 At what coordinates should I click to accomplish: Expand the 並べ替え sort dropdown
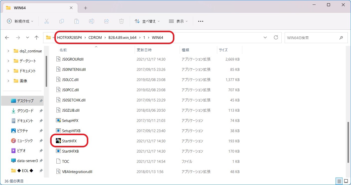pyautogui.click(x=147, y=21)
